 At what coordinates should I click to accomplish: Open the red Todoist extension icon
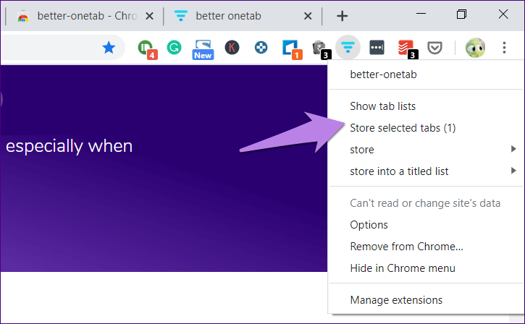click(408, 49)
